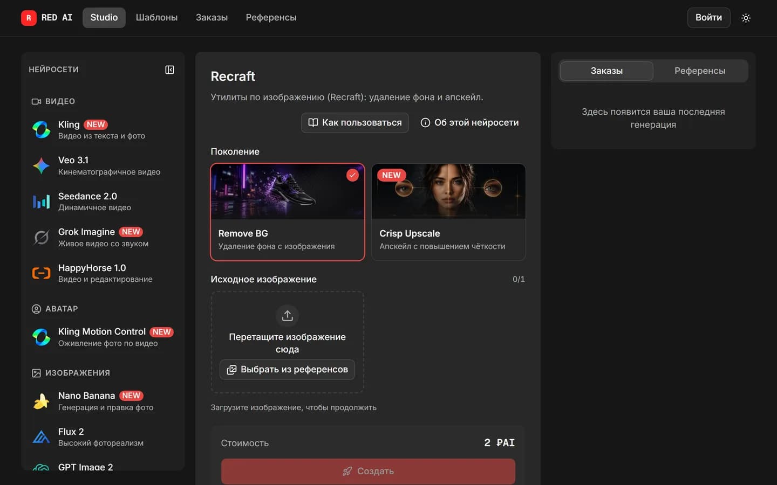Screen dimensions: 777x485
Task: Open Об этой нейросети info
Action: pyautogui.click(x=469, y=122)
